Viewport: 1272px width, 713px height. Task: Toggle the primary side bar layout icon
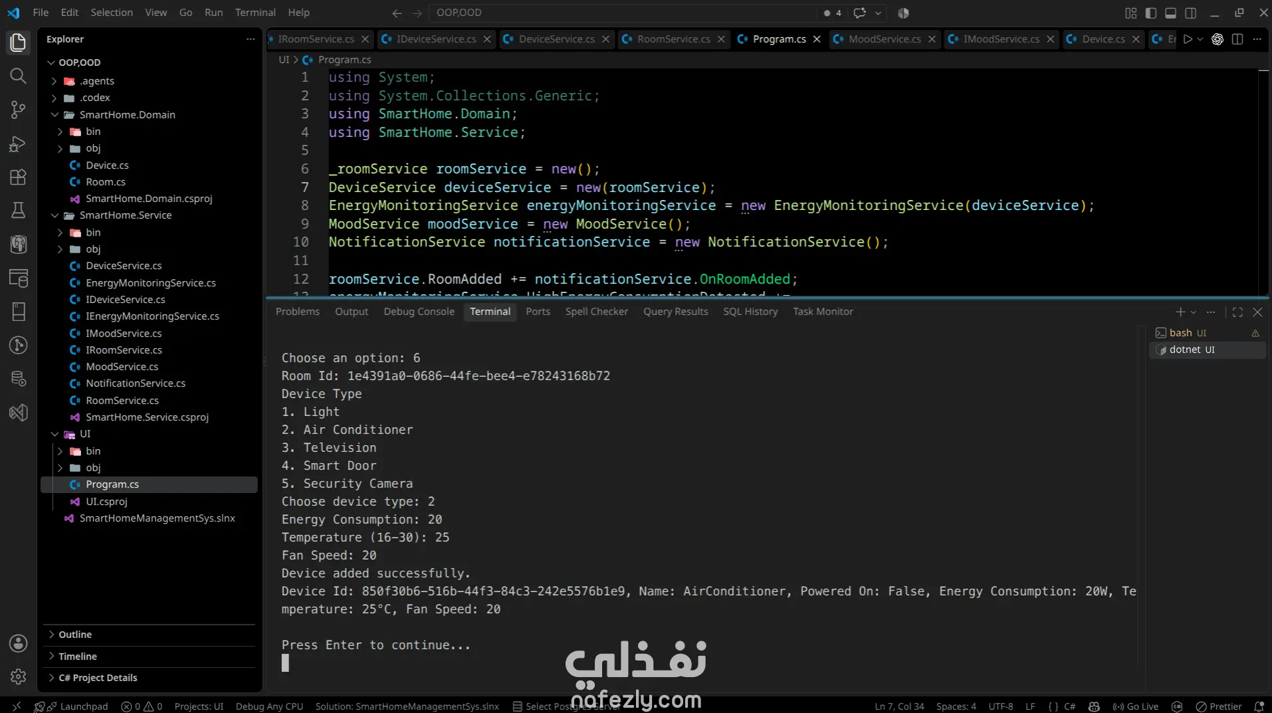pos(1151,13)
